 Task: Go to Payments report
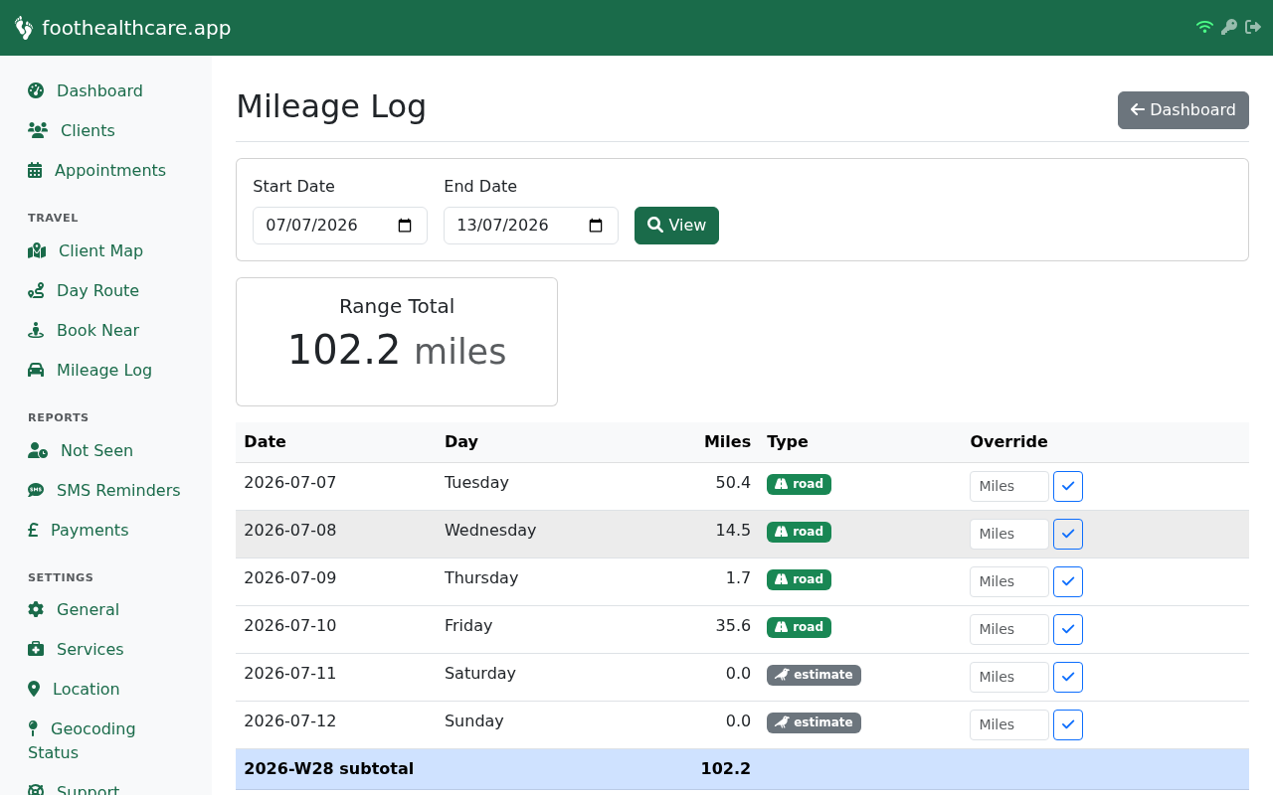click(90, 530)
